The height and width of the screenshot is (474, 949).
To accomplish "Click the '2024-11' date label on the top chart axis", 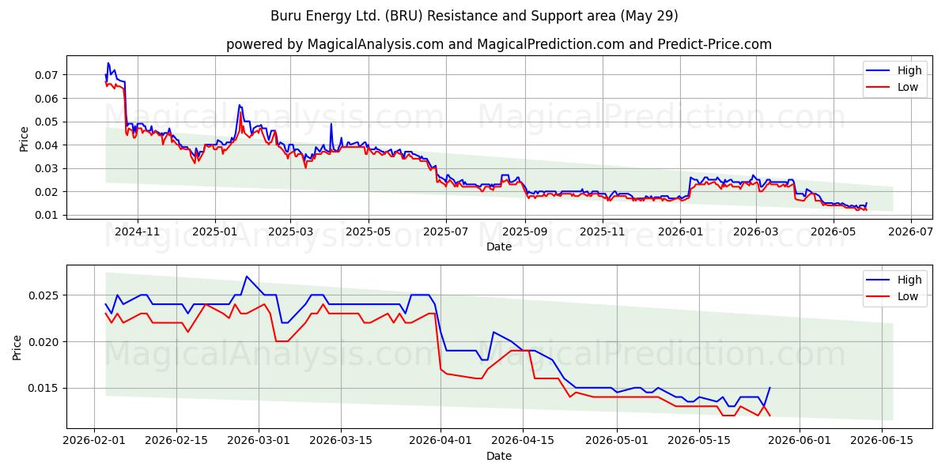I will [x=138, y=231].
